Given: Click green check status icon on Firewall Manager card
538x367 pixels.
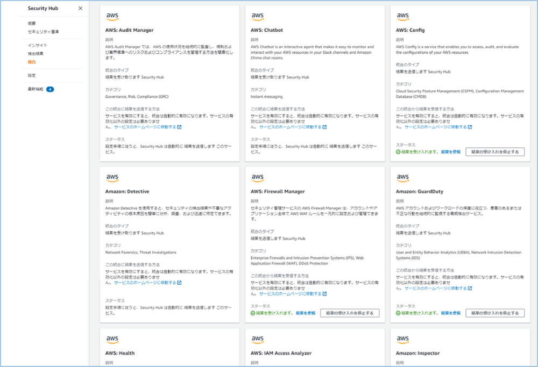Looking at the screenshot, I should (253, 313).
